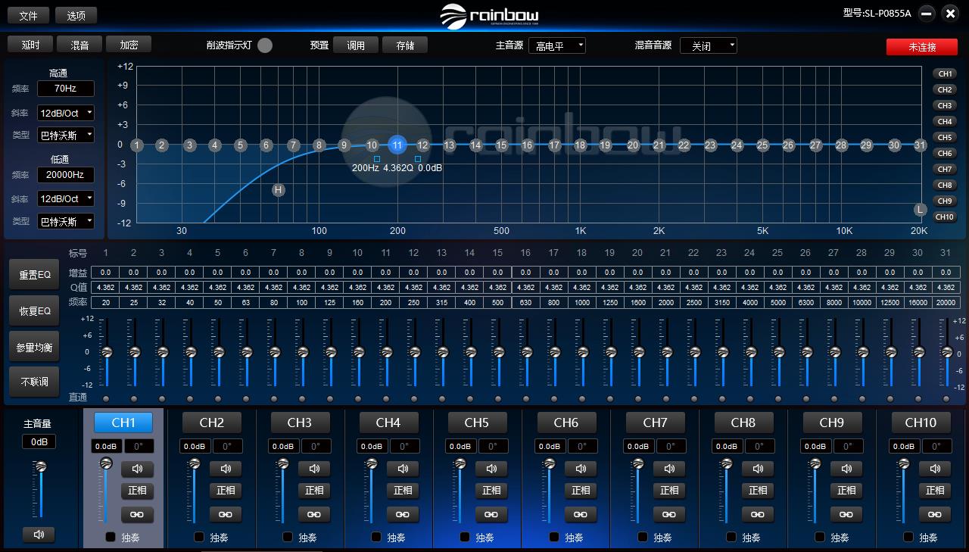The image size is (969, 552).
Task: Click the CH6 link chain icon
Action: pos(581,514)
